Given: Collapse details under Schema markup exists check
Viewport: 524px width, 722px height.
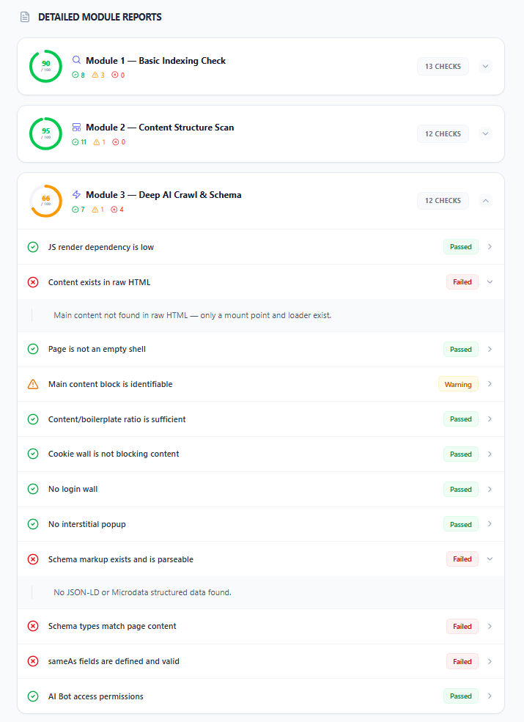Looking at the screenshot, I should [489, 559].
